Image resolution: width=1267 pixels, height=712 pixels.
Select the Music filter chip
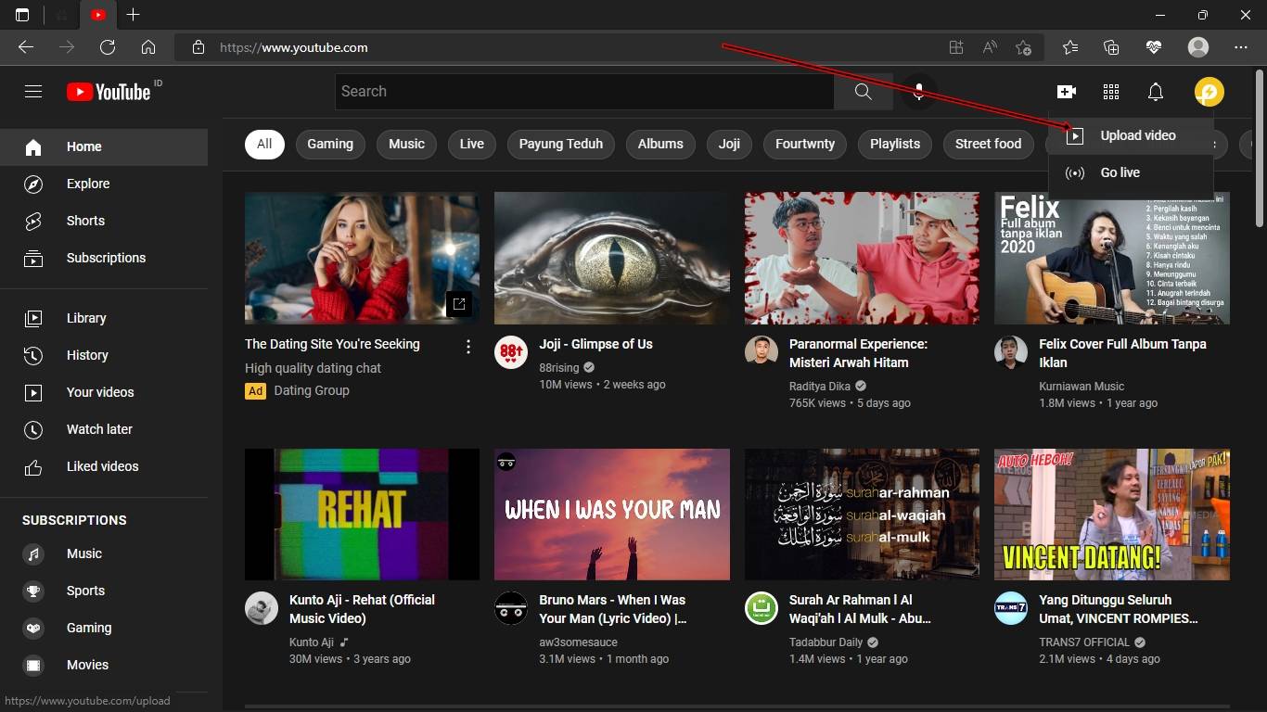click(x=406, y=144)
